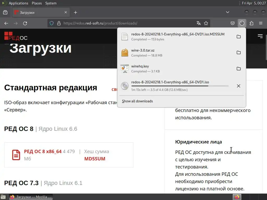Screen dimensions: 267x200
Task: Show MD5SUM file in containing folder
Action: point(239,36)
